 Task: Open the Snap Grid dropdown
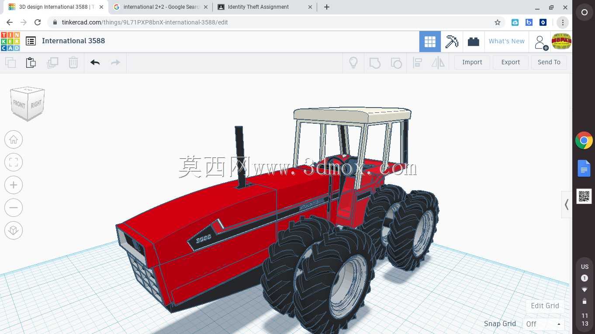(x=543, y=324)
